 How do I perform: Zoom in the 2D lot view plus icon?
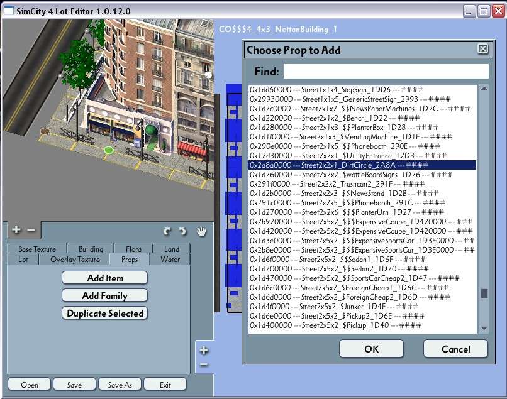pyautogui.click(x=204, y=350)
